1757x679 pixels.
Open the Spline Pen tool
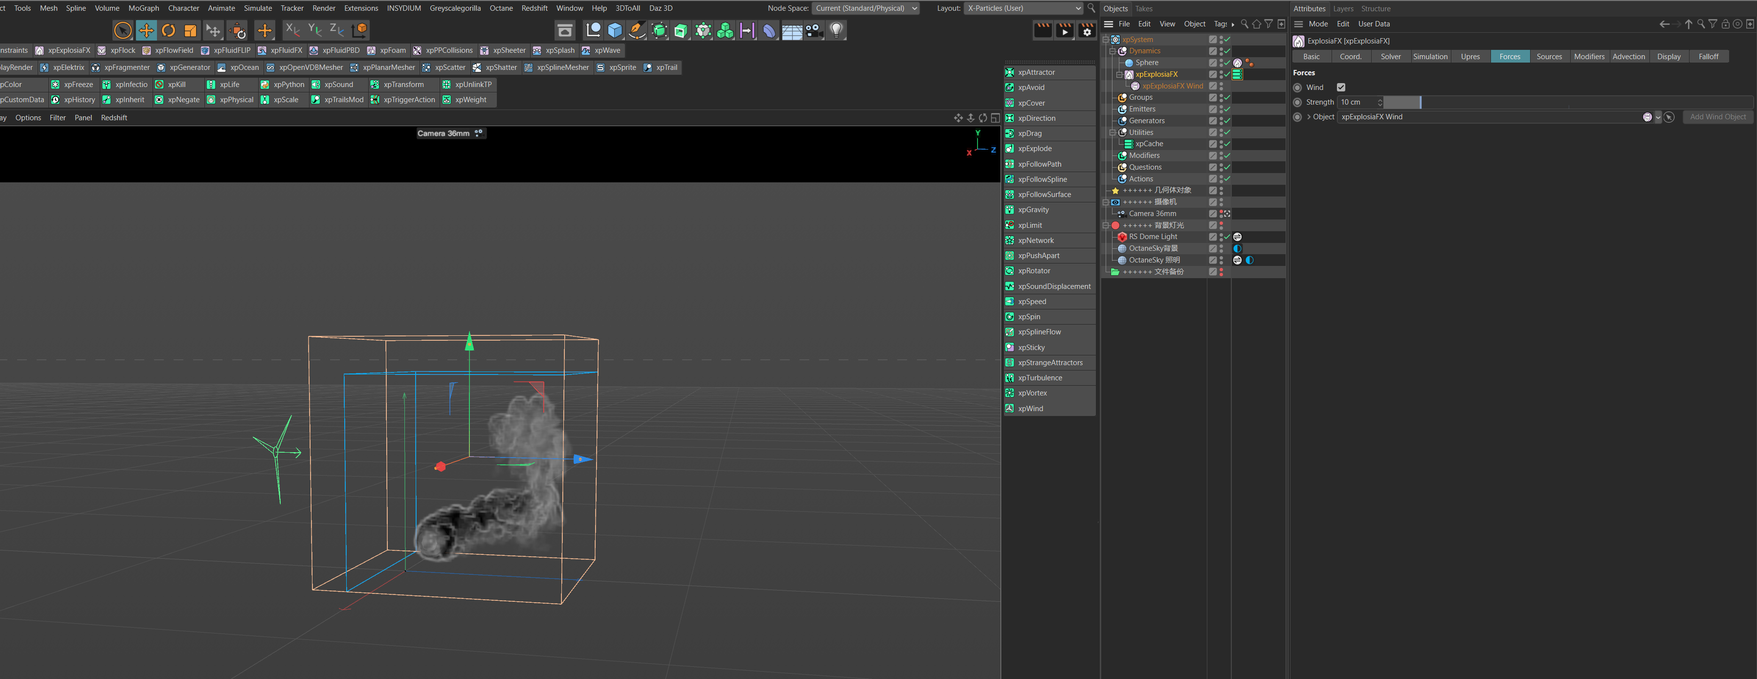637,30
